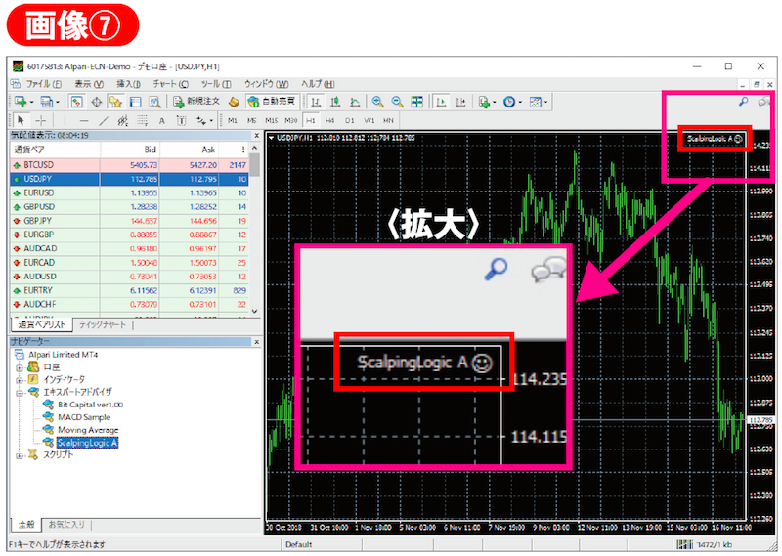Viewport: 782px width, 556px height.
Task: Switch chart to M30 timeframe
Action: pyautogui.click(x=290, y=120)
